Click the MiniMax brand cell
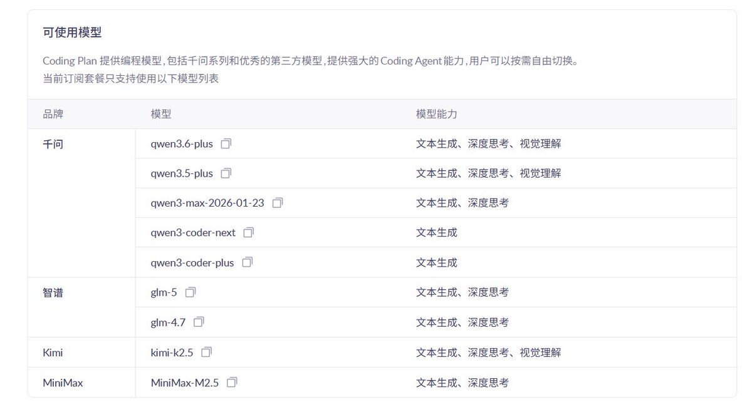The image size is (752, 412). [81, 383]
